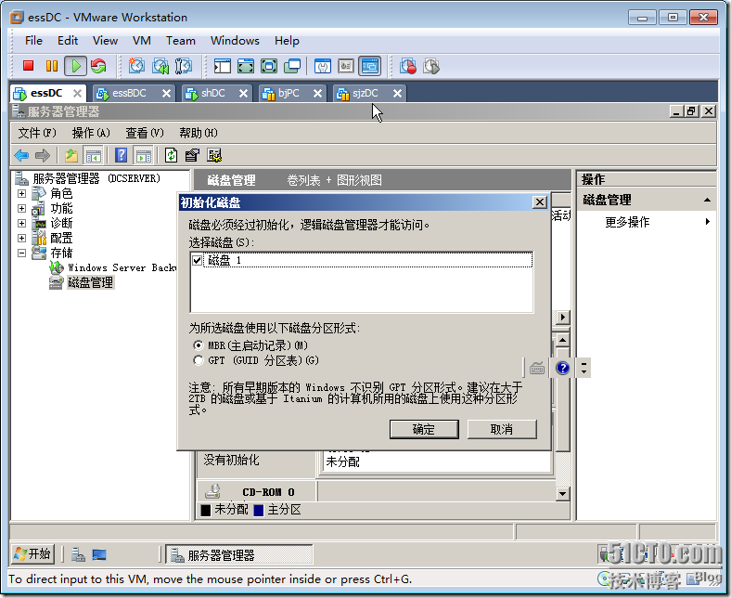Open the 操作(A) menu
The height and width of the screenshot is (598, 731).
click(x=91, y=133)
